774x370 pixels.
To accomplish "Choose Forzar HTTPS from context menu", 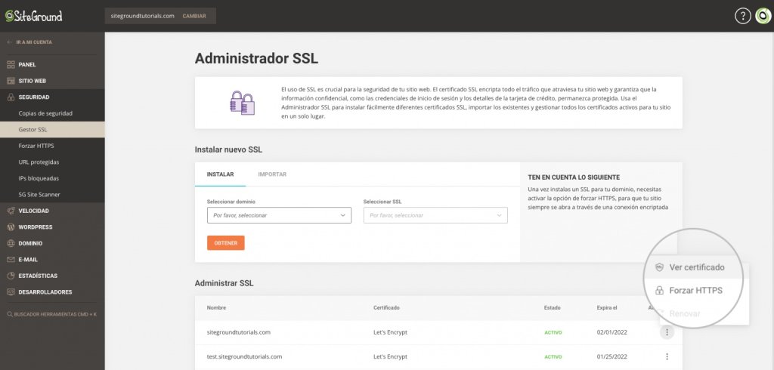I will click(696, 291).
